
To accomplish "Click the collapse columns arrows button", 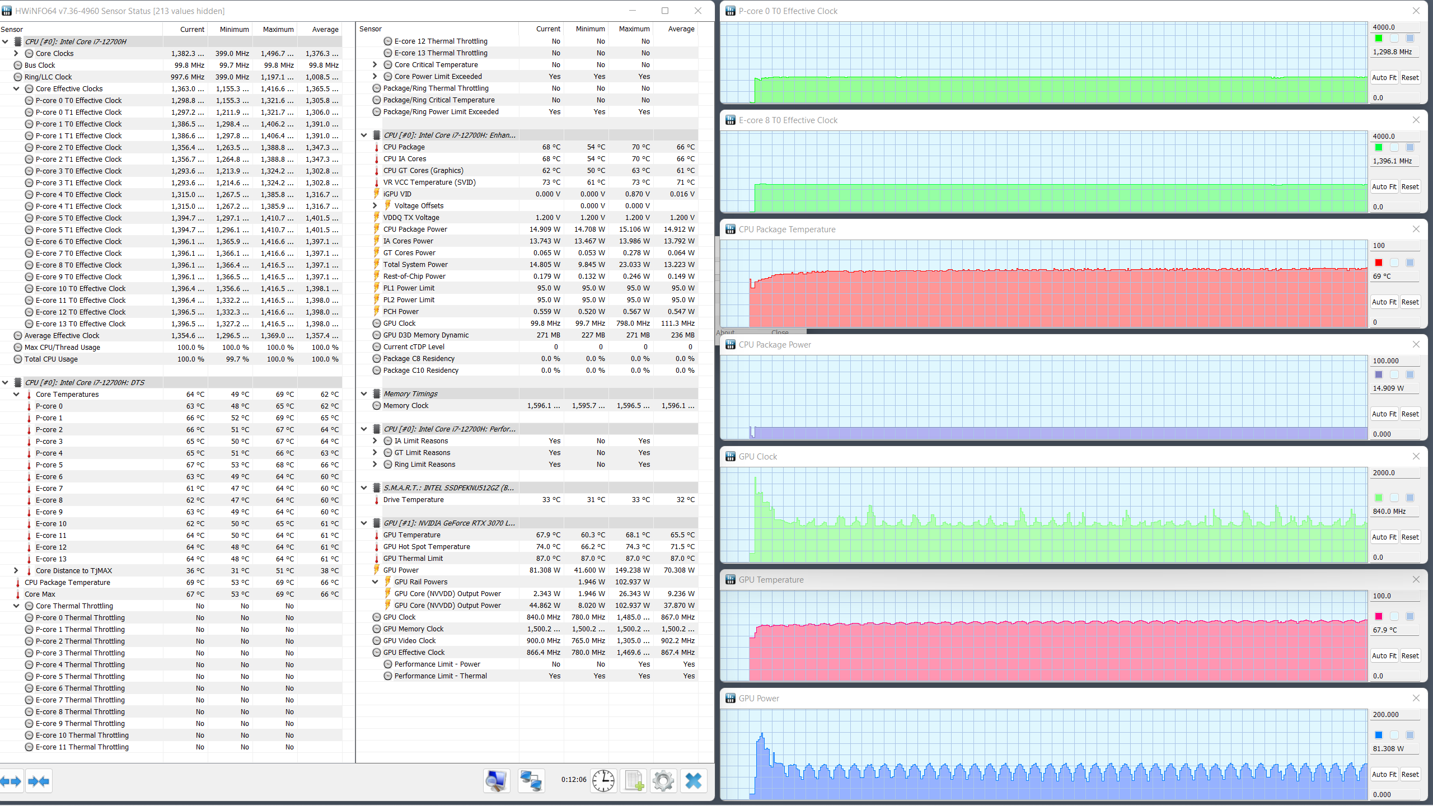I will 39,781.
